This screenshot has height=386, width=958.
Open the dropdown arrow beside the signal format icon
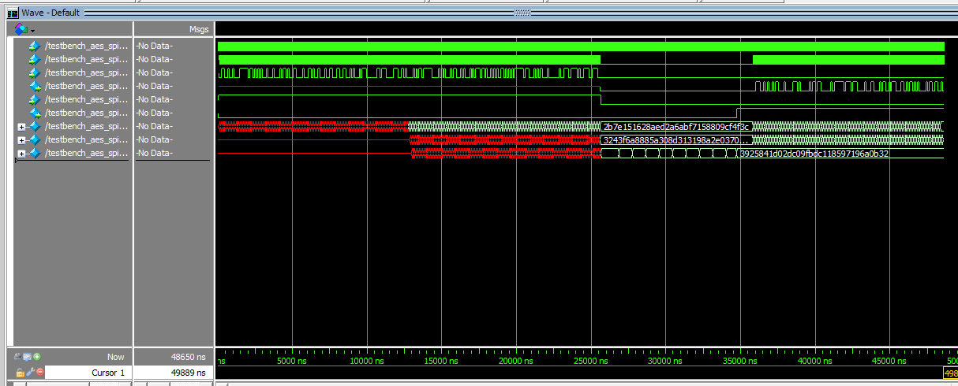(x=32, y=30)
